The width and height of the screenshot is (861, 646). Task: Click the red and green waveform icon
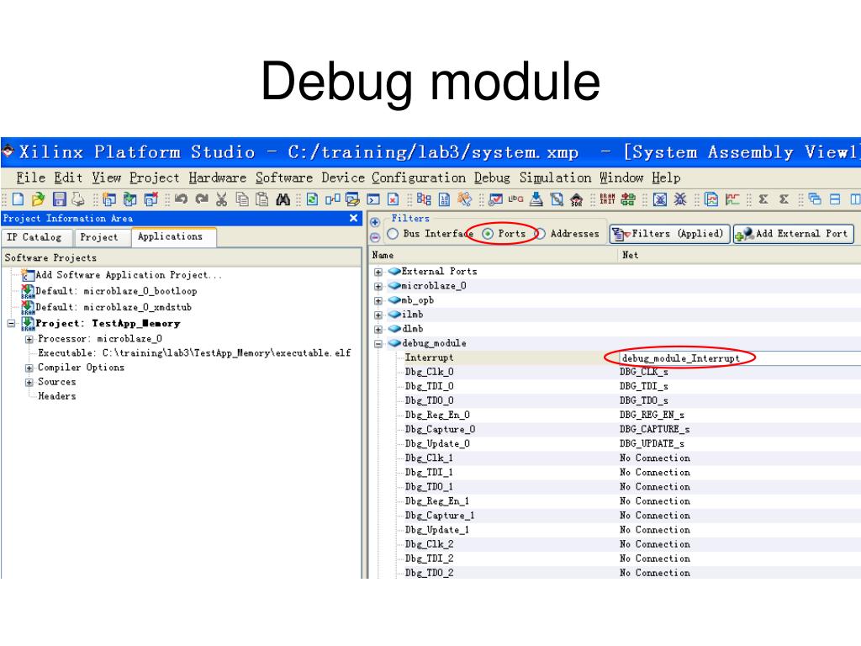732,199
